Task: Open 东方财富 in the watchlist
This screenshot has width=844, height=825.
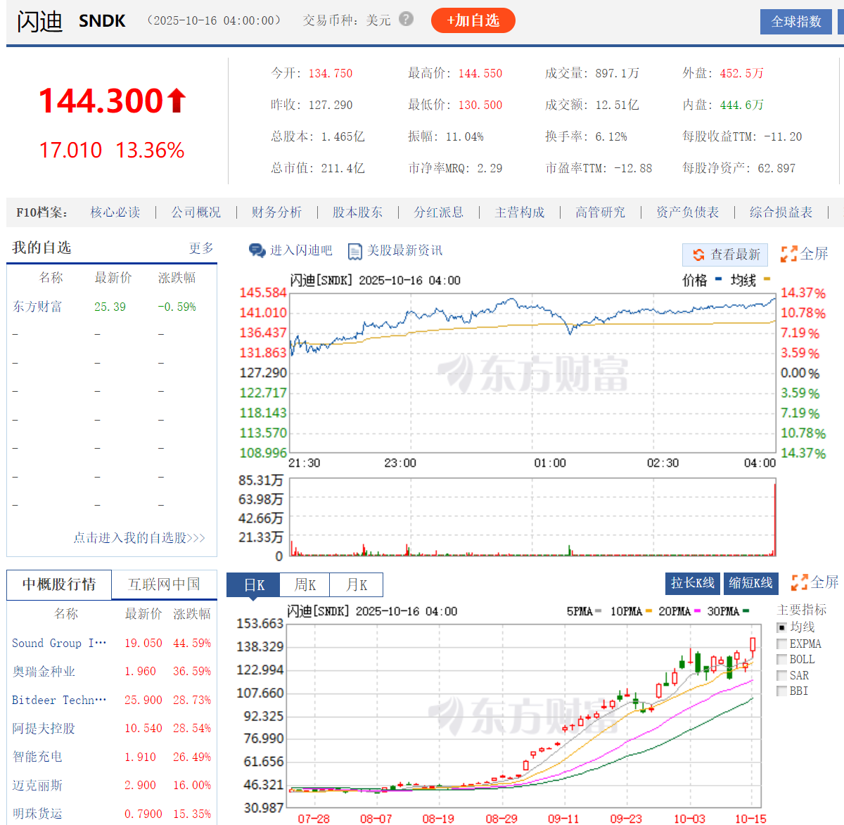Action: (x=37, y=307)
